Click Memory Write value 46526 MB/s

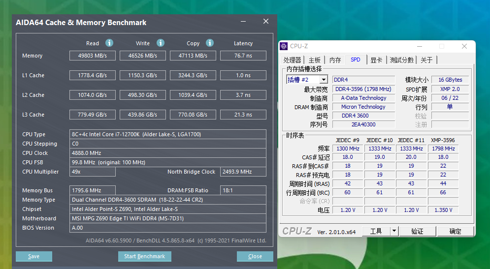coord(143,56)
